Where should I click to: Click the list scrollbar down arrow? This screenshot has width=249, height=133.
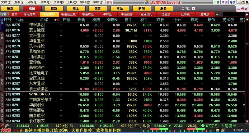[x=247, y=122]
